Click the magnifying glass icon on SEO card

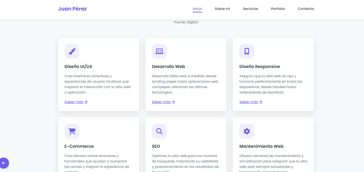[159, 131]
